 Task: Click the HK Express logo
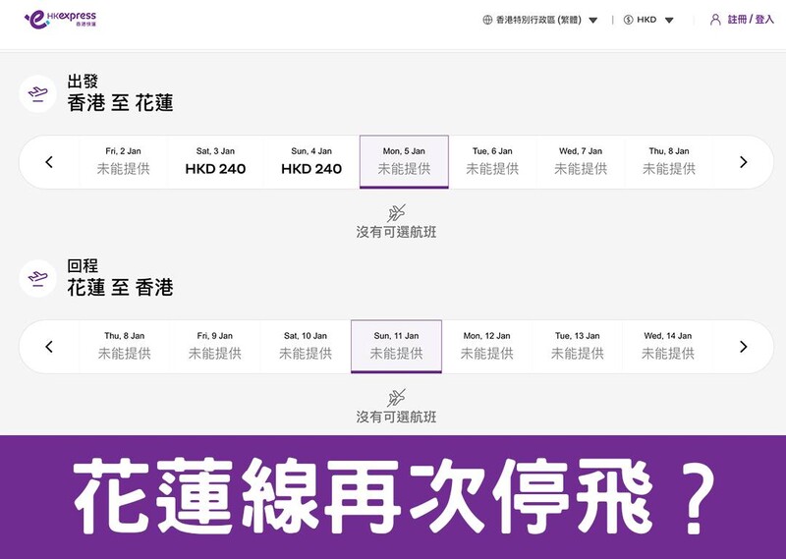(x=60, y=20)
